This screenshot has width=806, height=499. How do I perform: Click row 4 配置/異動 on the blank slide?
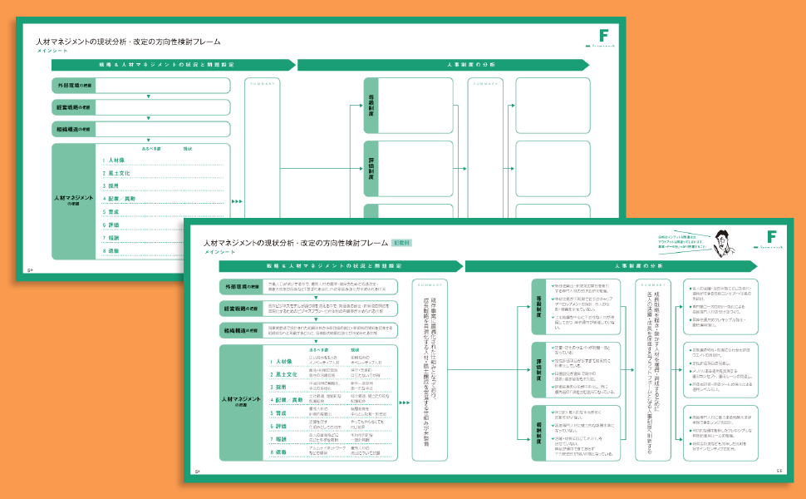[162, 199]
